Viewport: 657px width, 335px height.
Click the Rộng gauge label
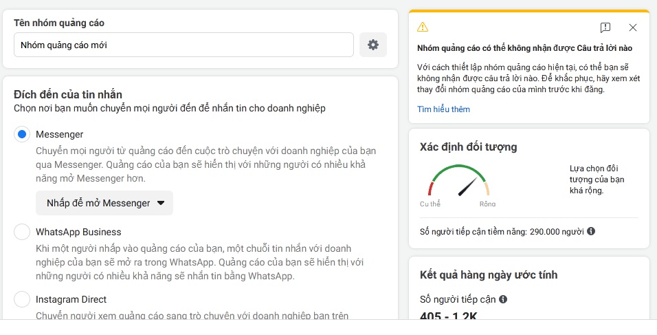coord(487,204)
